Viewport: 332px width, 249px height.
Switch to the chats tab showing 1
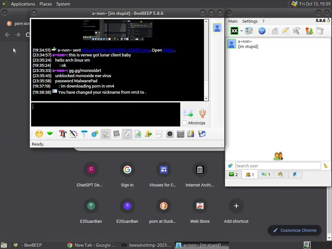click(266, 174)
